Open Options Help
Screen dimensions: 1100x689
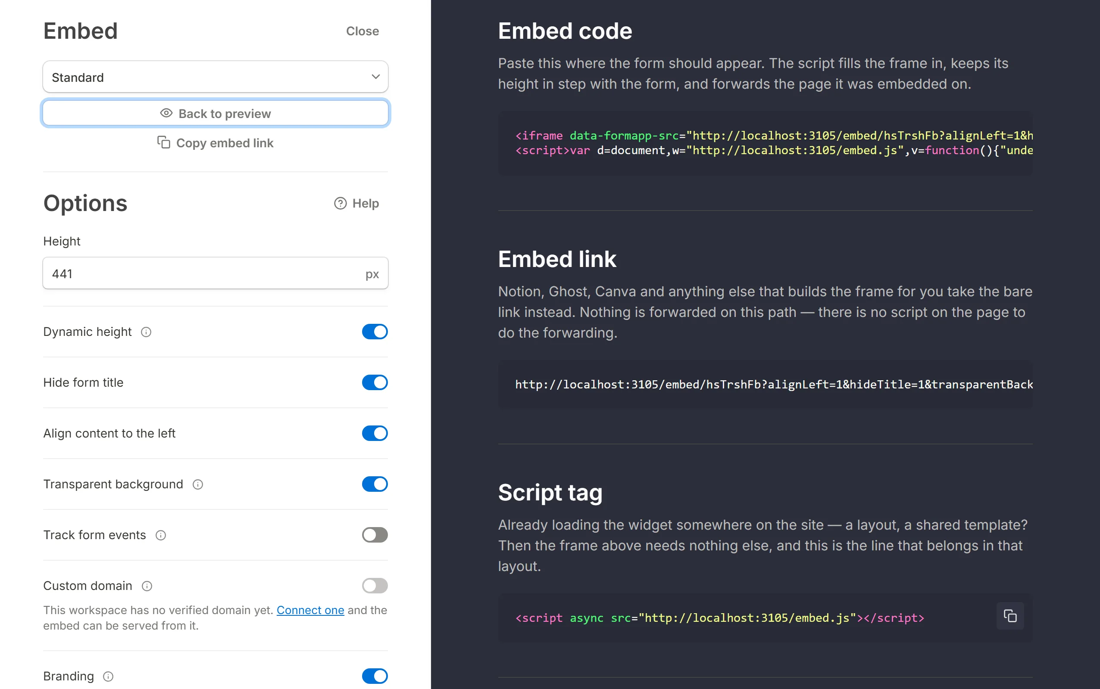click(x=356, y=203)
